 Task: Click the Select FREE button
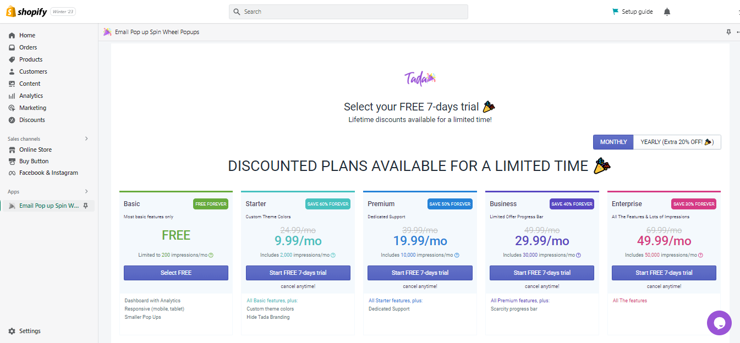pyautogui.click(x=176, y=273)
